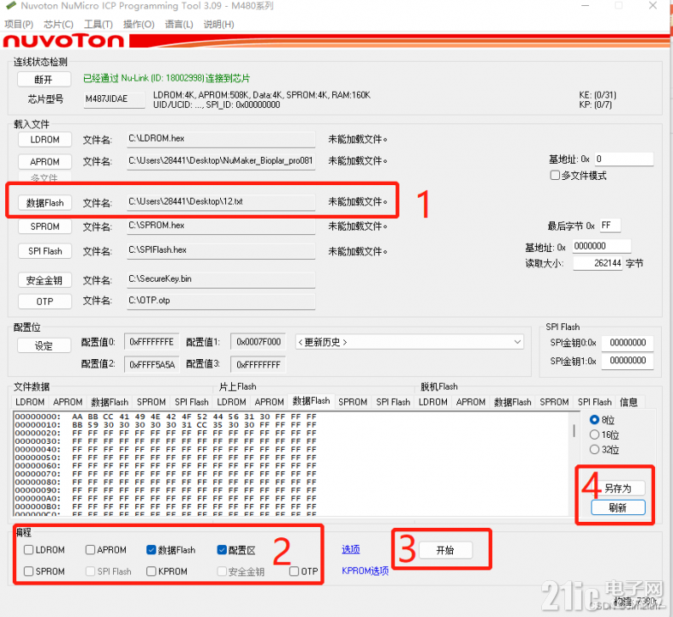Click the Desktop\12.txt file path field
Screen dimensions: 673x617
(221, 202)
